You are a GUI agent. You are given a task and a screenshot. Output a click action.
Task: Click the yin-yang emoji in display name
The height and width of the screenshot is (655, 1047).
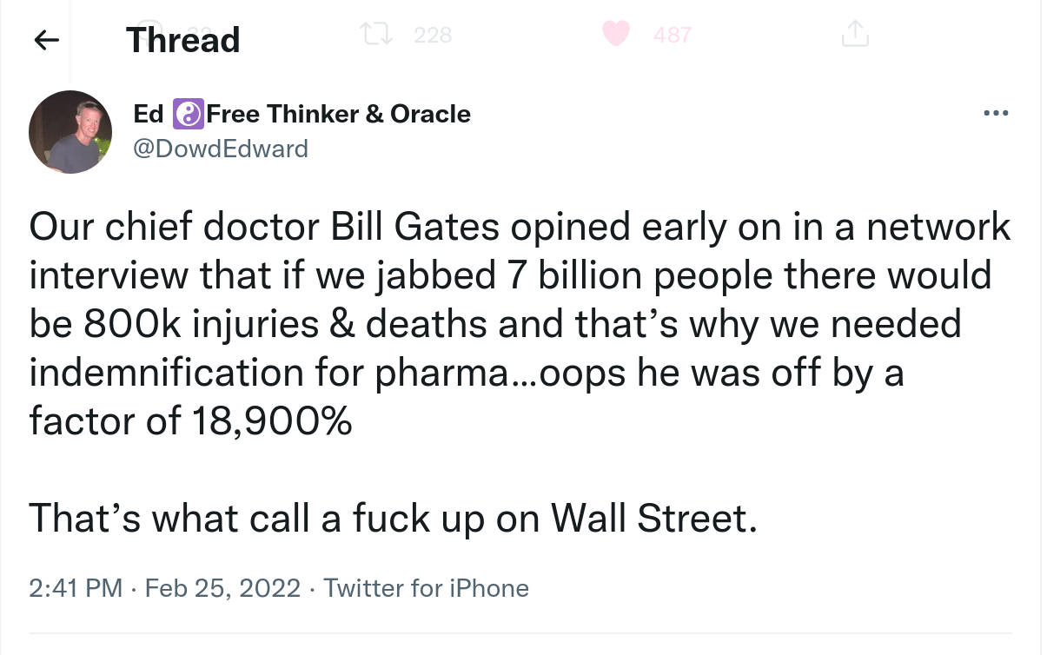(189, 114)
